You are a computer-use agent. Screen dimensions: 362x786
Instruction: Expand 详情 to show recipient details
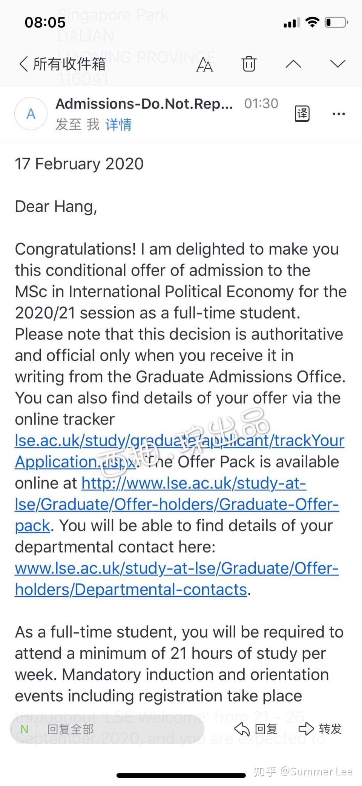[118, 124]
